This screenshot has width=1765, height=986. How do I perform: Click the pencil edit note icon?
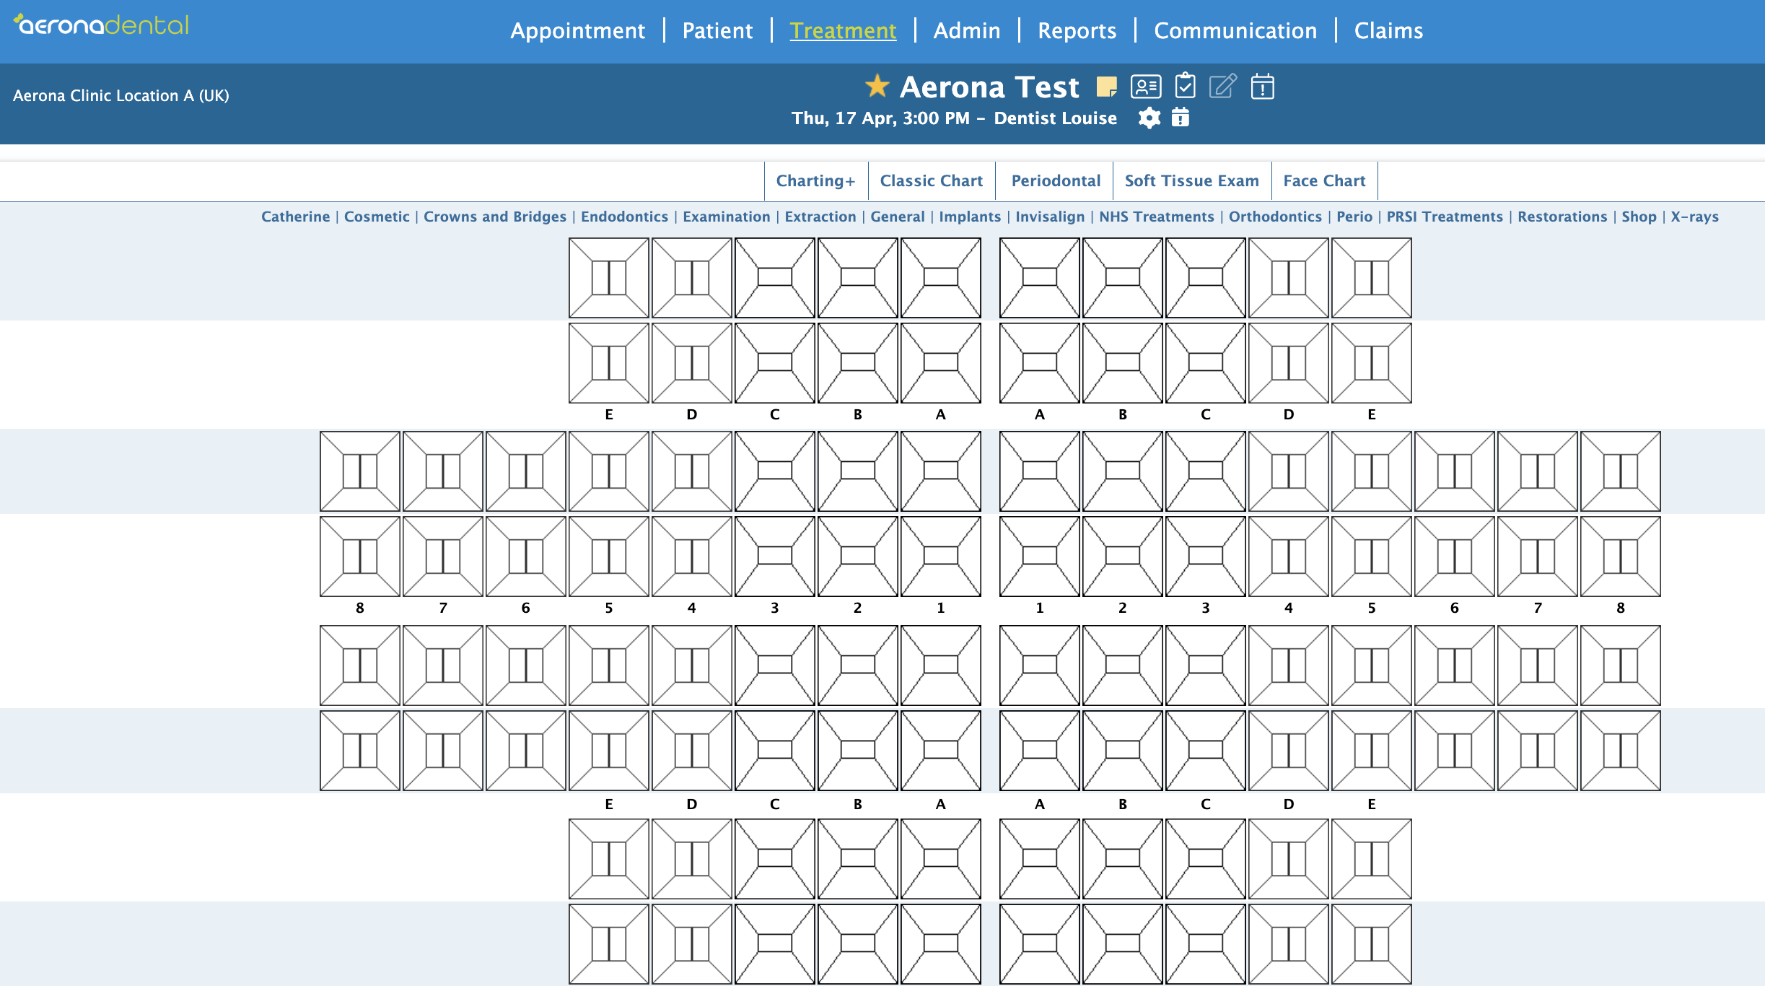click(1223, 86)
